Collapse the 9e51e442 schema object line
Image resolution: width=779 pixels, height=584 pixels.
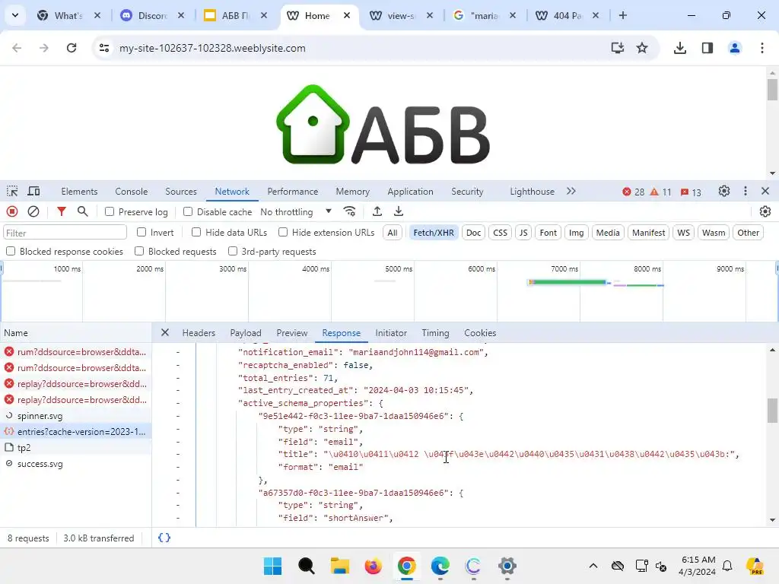(178, 416)
